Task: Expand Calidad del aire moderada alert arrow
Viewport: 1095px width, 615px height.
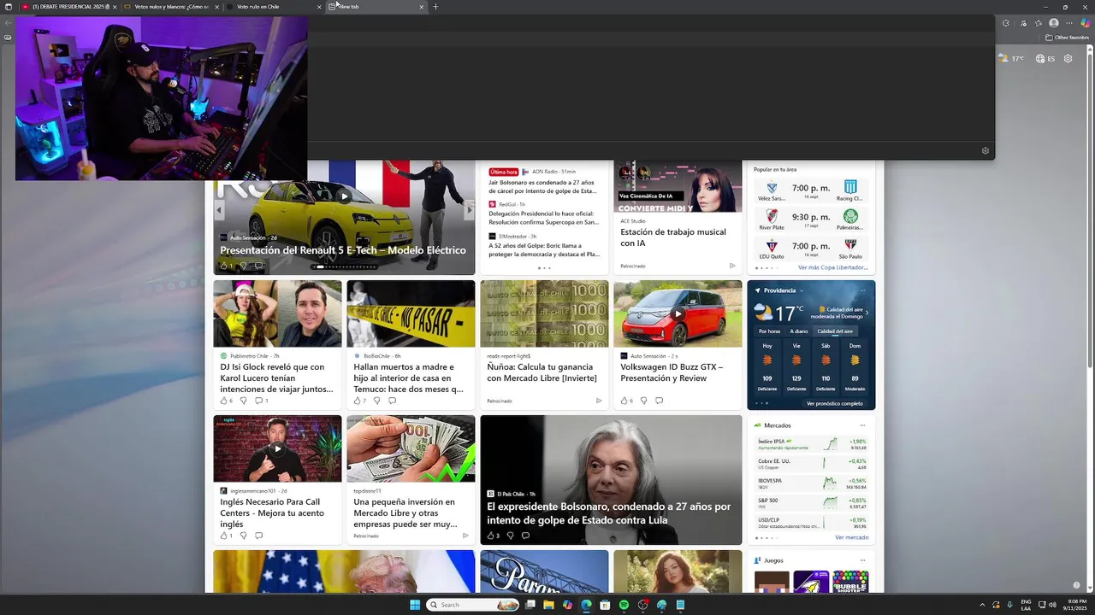Action: pyautogui.click(x=867, y=313)
